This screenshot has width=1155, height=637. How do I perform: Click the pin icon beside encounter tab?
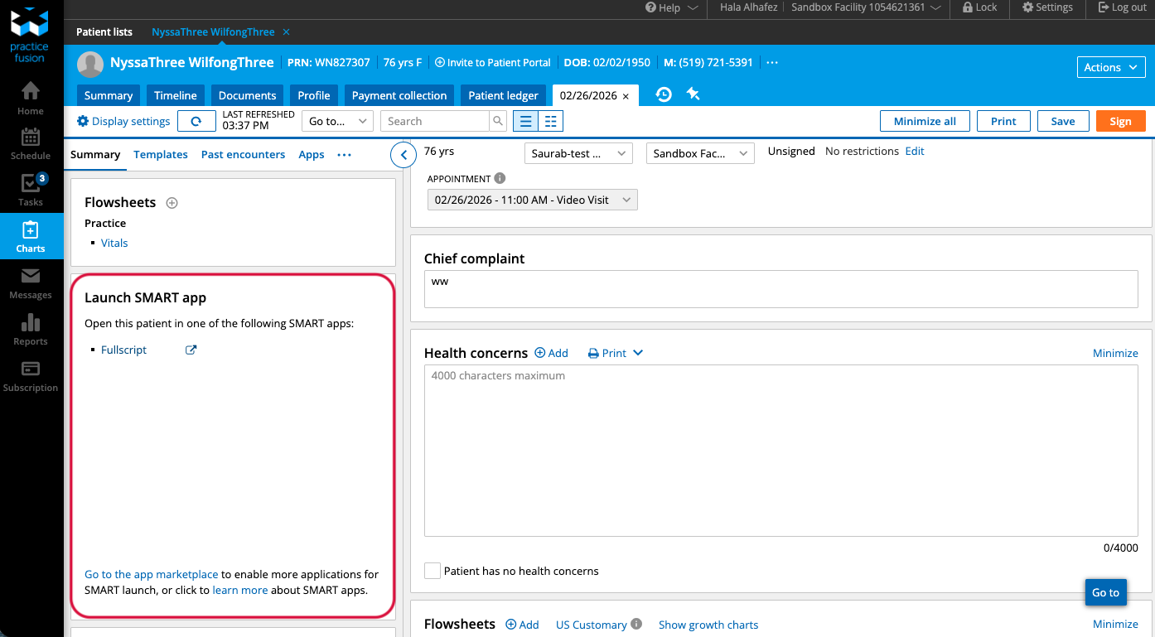point(693,94)
